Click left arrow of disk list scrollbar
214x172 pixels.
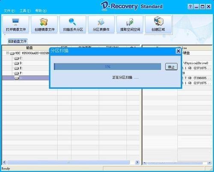[4, 162]
